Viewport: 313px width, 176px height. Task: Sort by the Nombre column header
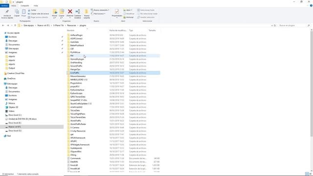(x=87, y=30)
